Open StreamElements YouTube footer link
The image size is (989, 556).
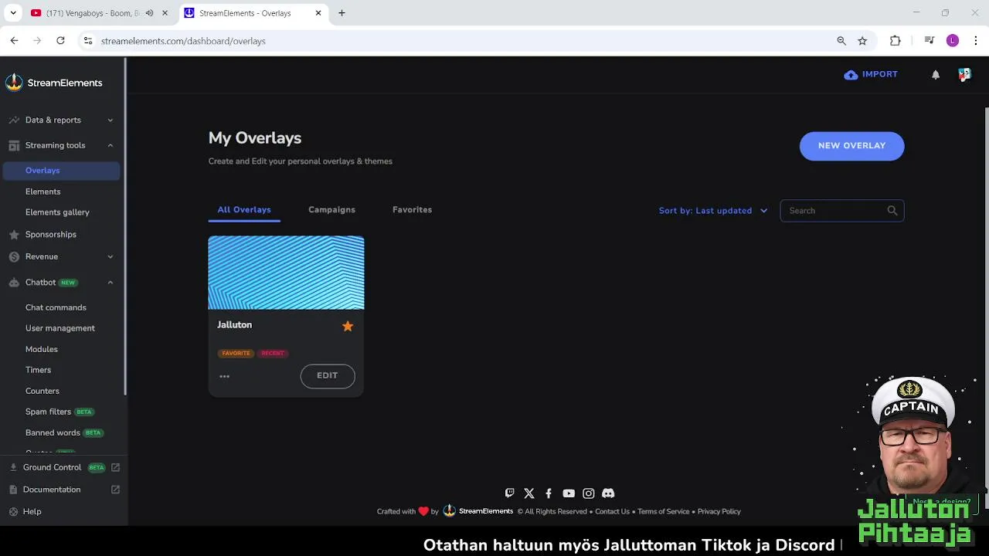coord(569,493)
